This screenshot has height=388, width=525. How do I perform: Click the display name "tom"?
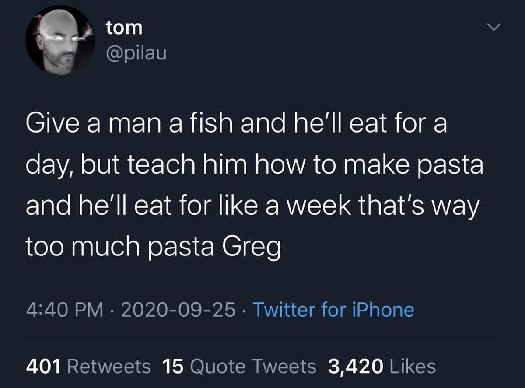(x=124, y=28)
